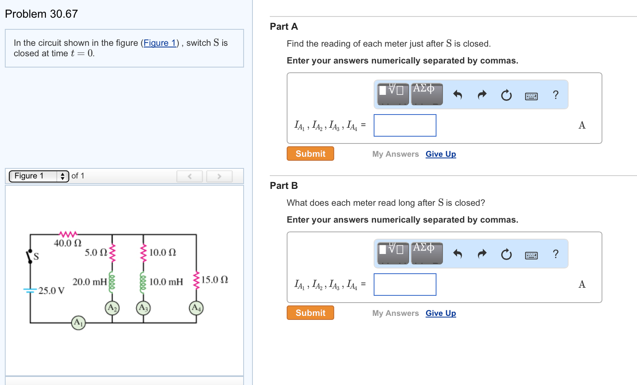Click the redo arrow in Part A equation toolbar
Image resolution: width=637 pixels, height=385 pixels.
tap(482, 94)
